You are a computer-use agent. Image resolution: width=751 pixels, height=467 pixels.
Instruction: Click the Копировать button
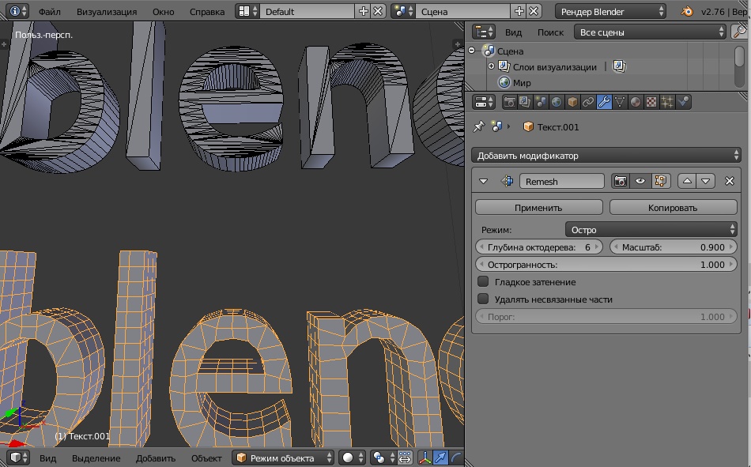pos(673,207)
